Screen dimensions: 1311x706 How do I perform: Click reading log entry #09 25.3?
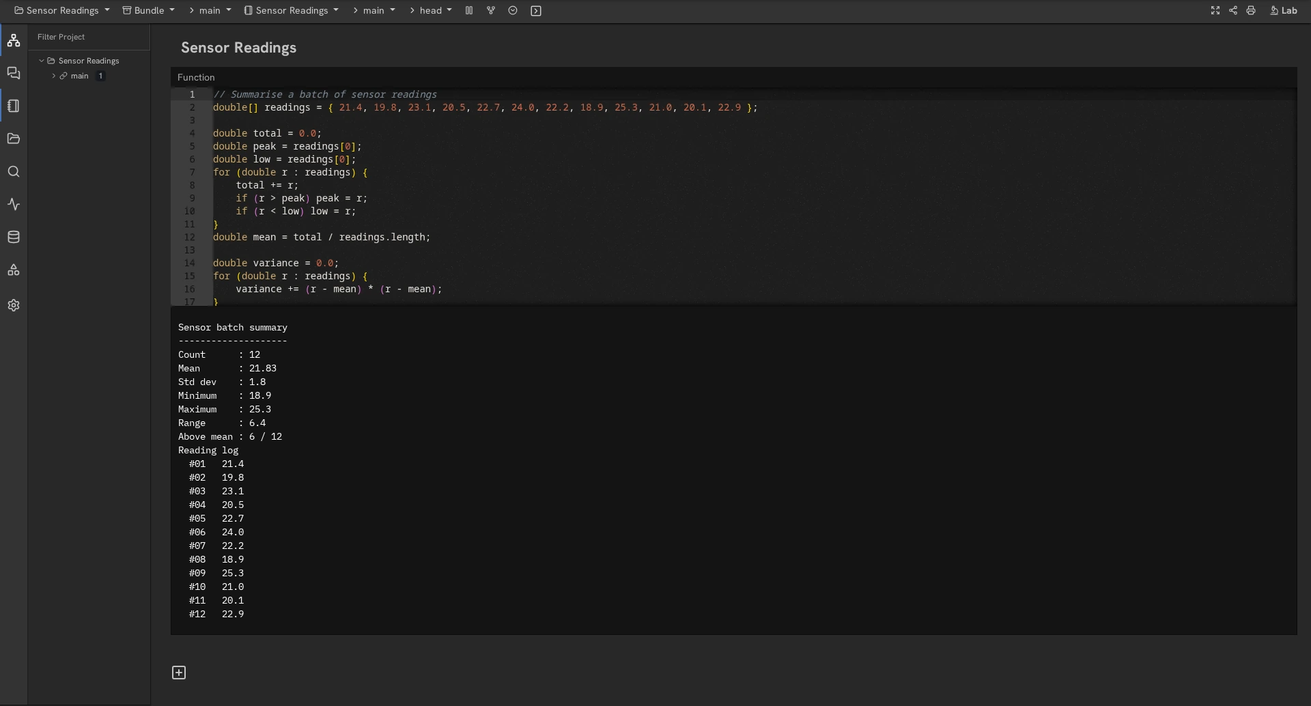(216, 574)
